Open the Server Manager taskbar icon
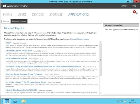140x104 pixels. point(7,101)
